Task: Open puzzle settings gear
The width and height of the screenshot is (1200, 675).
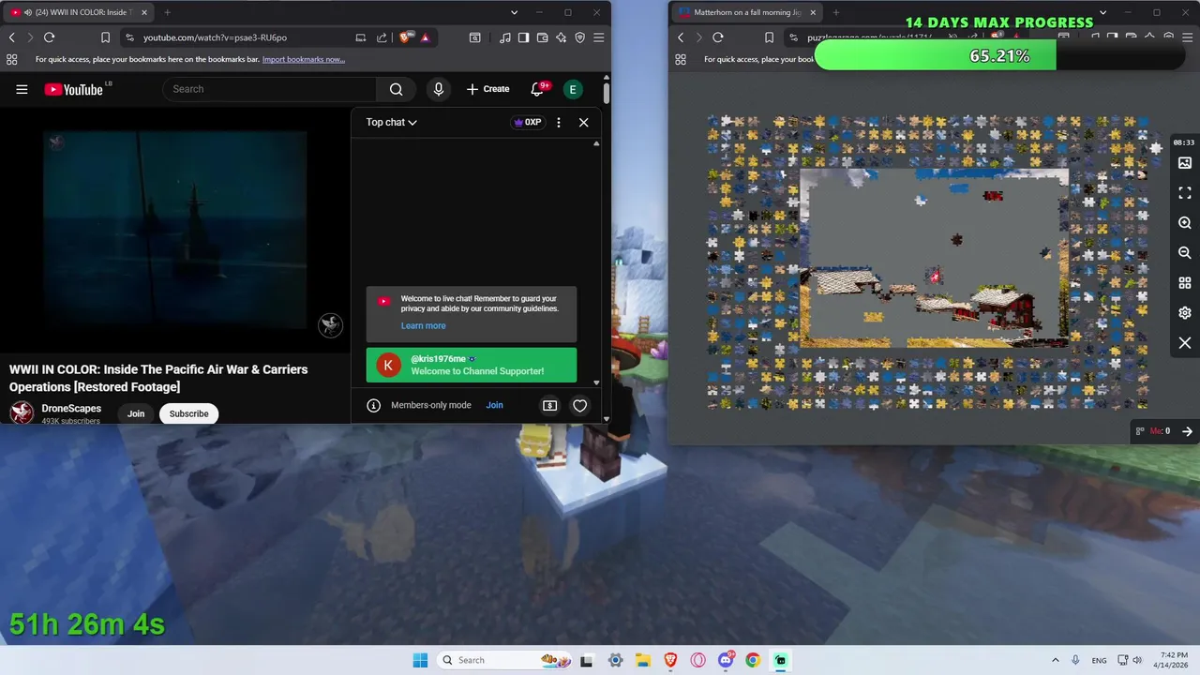Action: pos(1185,313)
